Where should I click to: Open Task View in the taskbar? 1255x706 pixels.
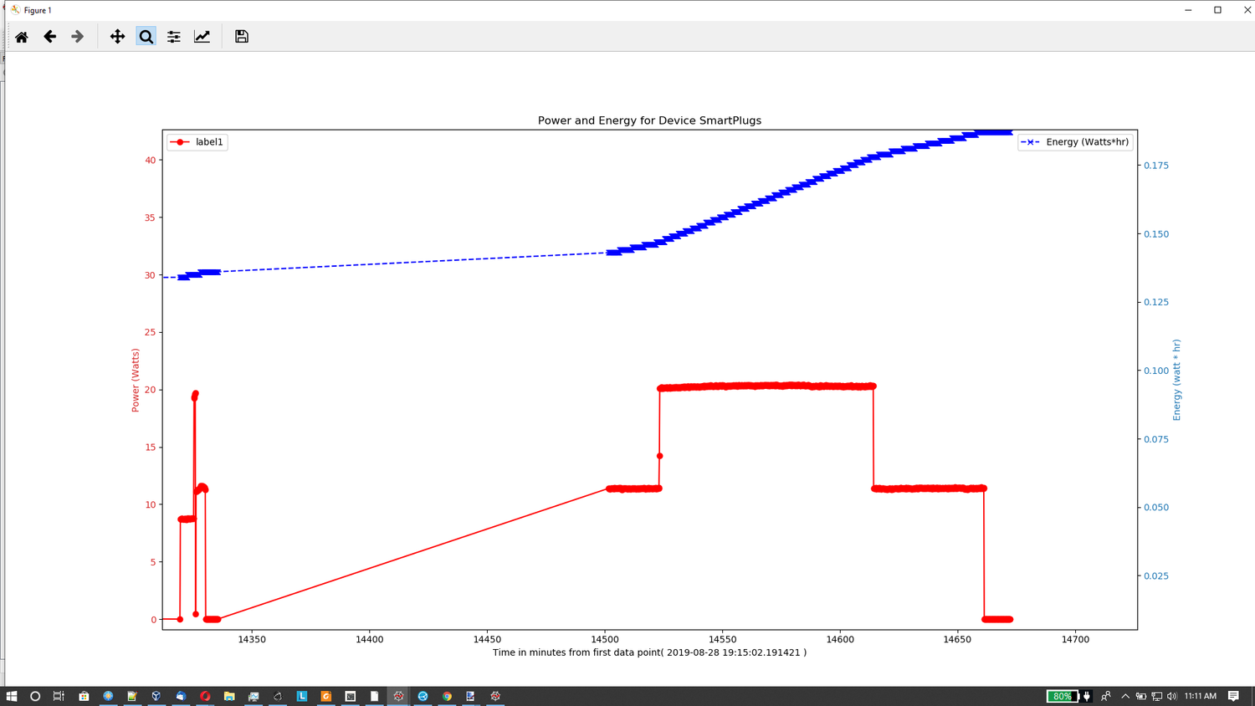[x=59, y=696]
